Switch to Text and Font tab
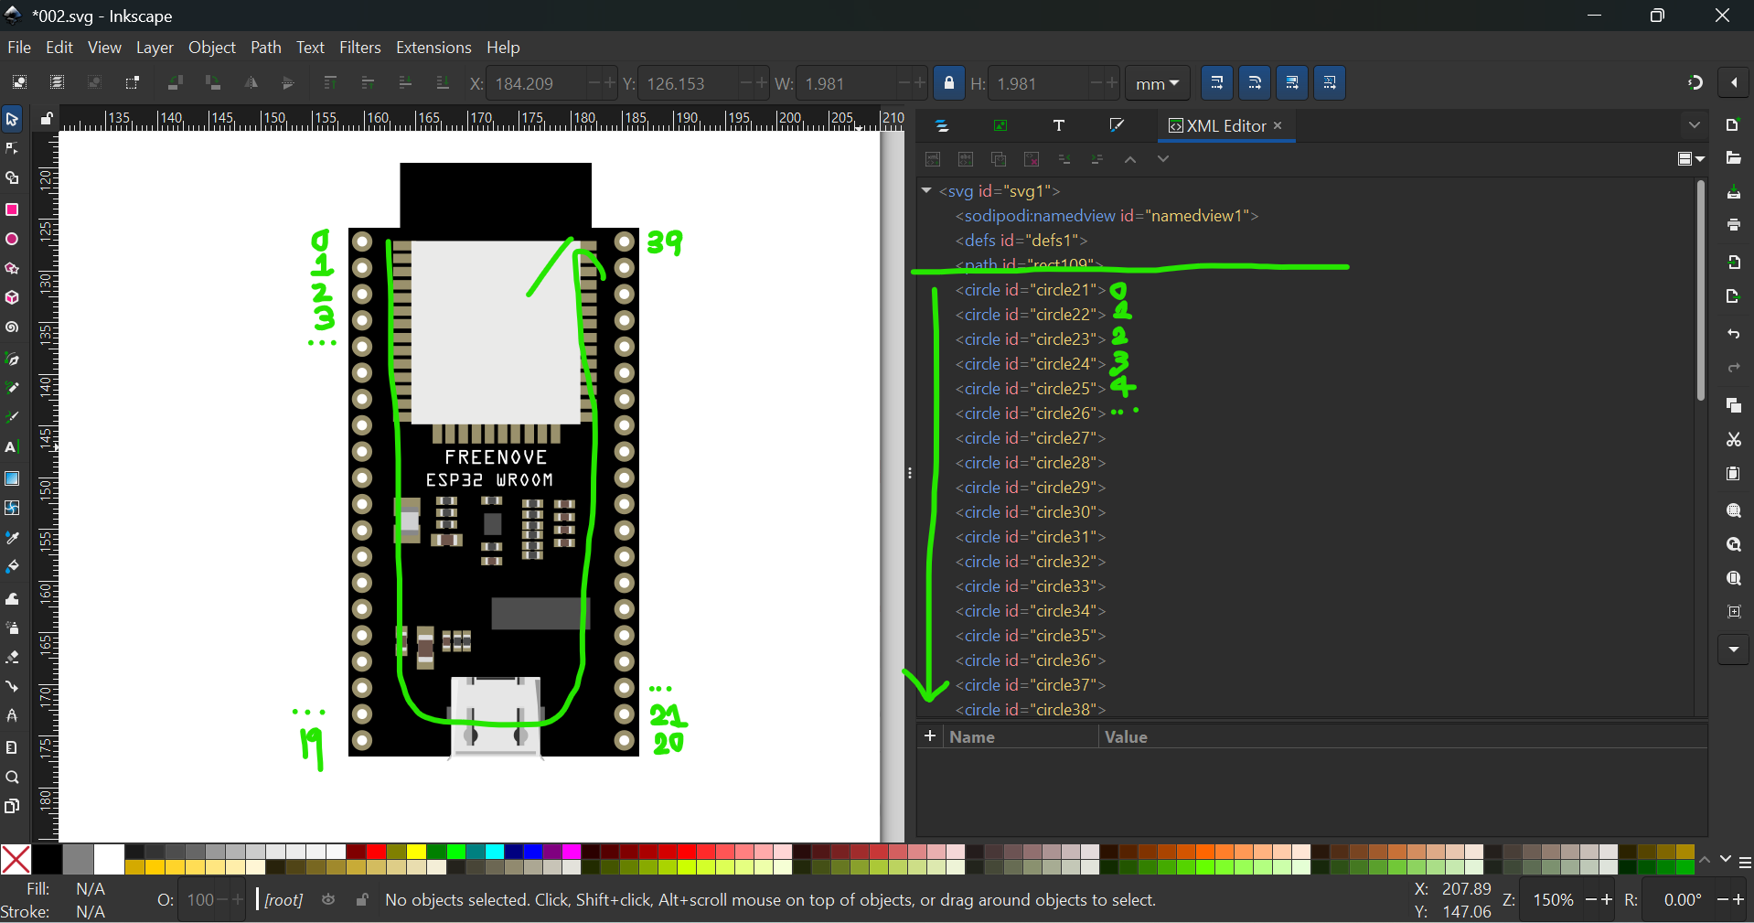This screenshot has width=1754, height=923. tap(1059, 125)
